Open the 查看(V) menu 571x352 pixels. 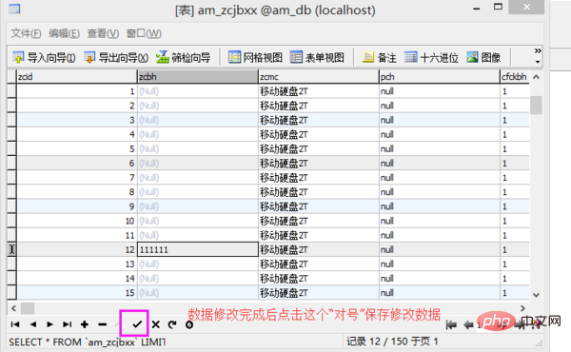click(x=103, y=33)
